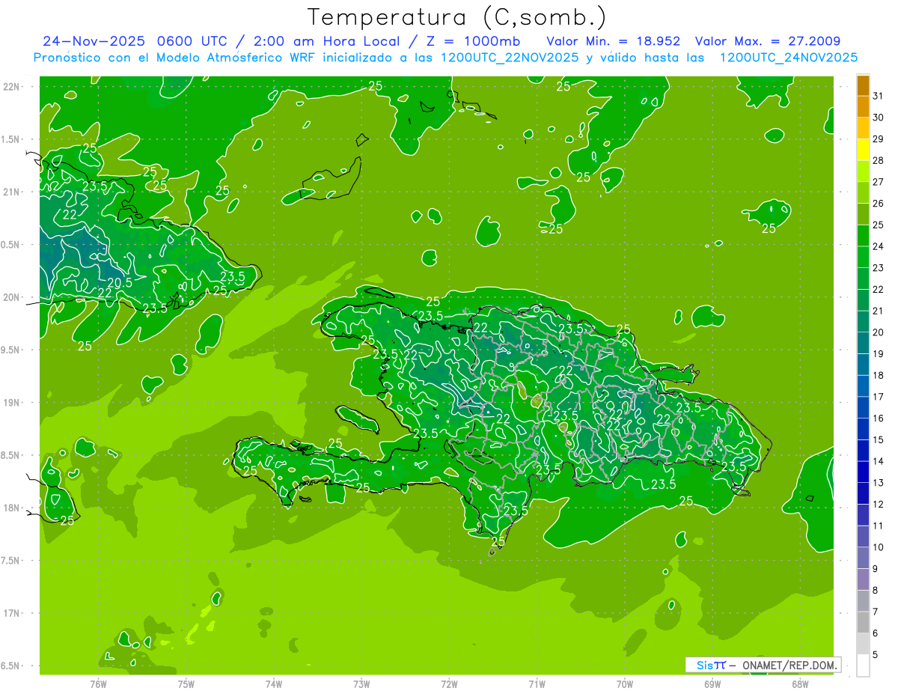Click the legend value '31'
Viewport: 898px width, 694px height.
click(x=879, y=96)
